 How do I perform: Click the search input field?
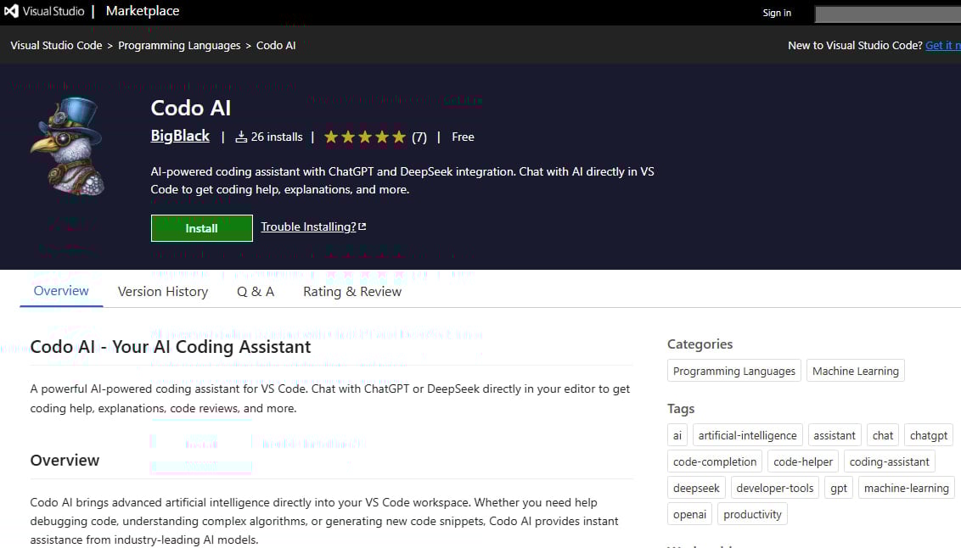pos(887,14)
